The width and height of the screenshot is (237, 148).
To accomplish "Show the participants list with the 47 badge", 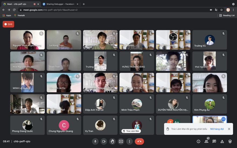I will [207, 141].
